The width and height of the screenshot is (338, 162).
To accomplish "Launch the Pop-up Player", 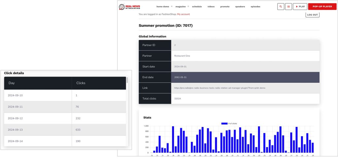I will (322, 7).
